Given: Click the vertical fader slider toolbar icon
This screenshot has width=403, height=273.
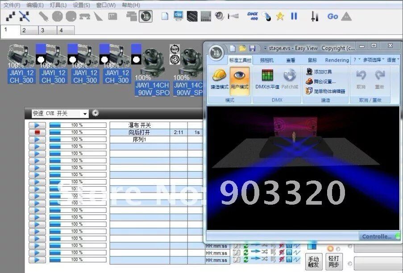Looking at the screenshot, I should 314,17.
